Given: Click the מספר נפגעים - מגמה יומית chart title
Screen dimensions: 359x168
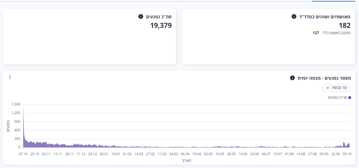Looking at the screenshot, I should pyautogui.click(x=324, y=78).
